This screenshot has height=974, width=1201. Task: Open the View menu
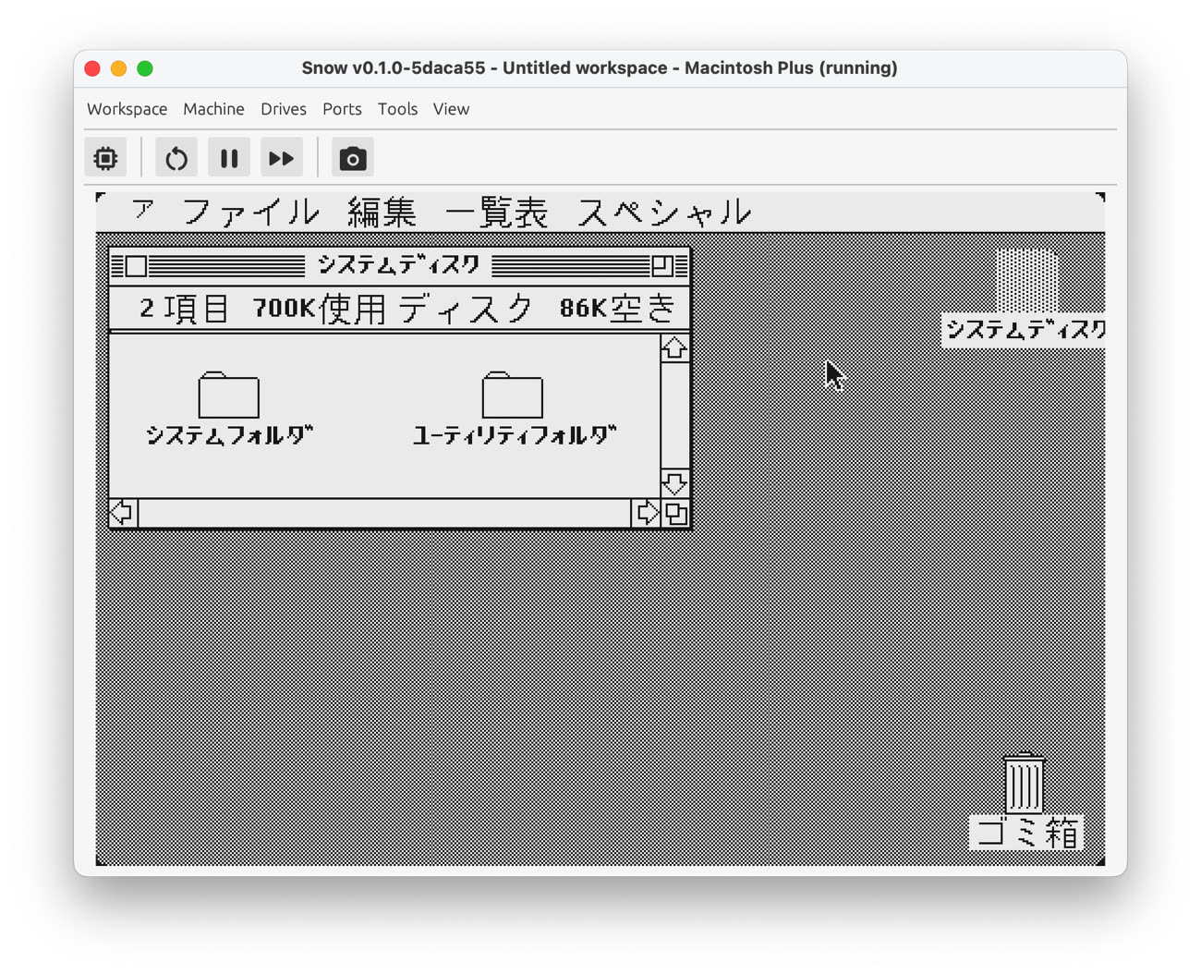pyautogui.click(x=451, y=109)
